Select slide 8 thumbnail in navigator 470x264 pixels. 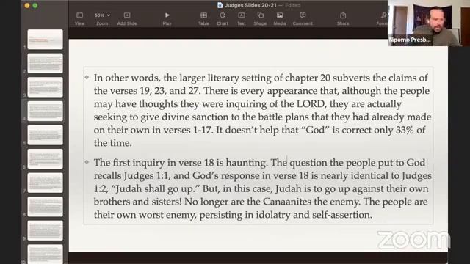(x=46, y=207)
